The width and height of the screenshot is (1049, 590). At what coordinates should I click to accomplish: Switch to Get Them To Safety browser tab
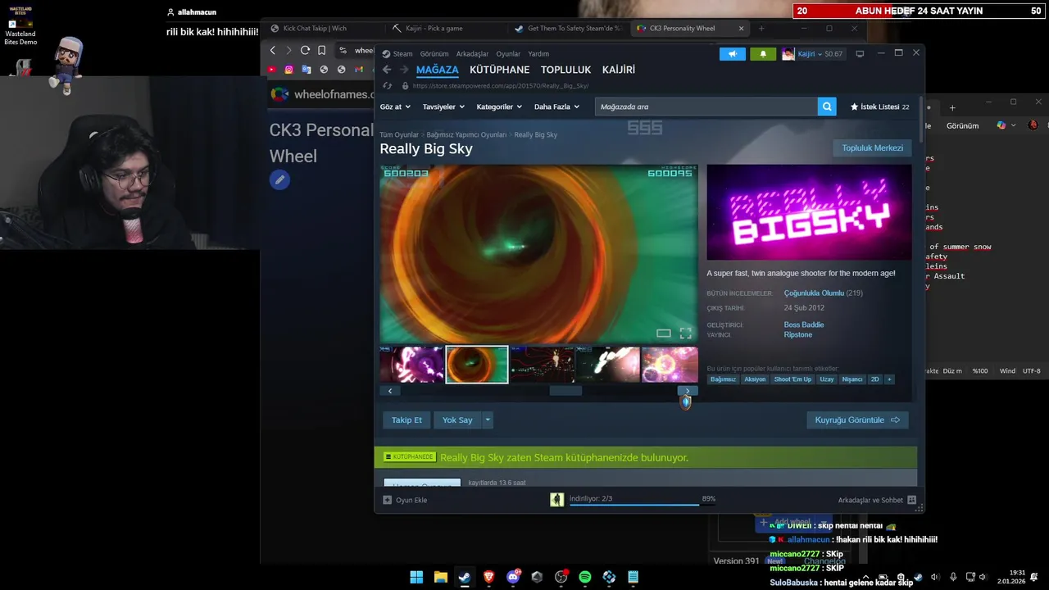click(x=568, y=28)
